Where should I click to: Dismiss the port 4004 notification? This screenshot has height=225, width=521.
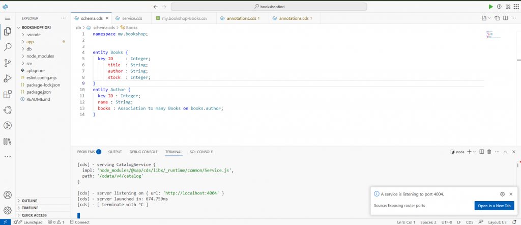[x=511, y=194]
